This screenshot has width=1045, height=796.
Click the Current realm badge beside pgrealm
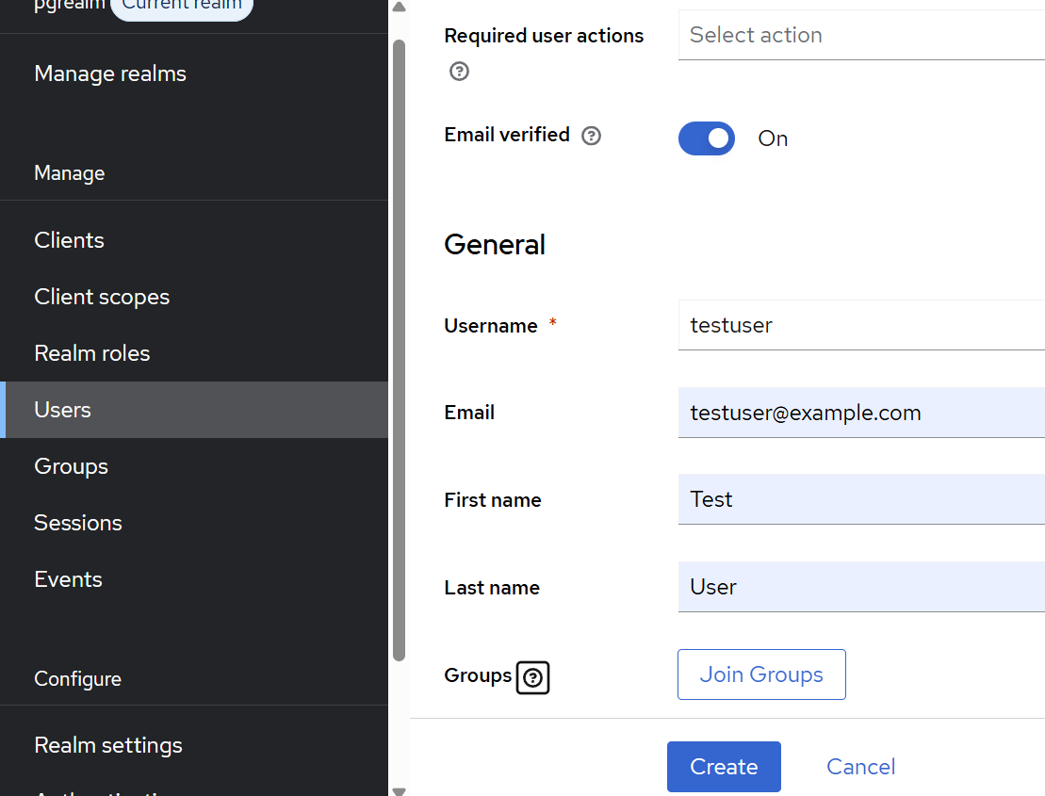coord(181,7)
